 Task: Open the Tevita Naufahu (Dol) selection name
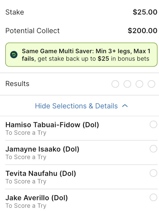(x=41, y=173)
